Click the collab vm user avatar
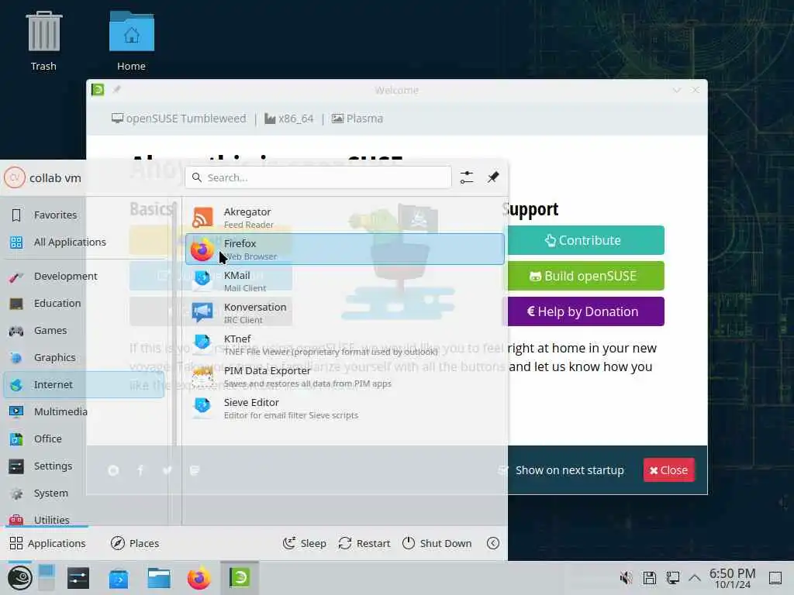This screenshot has height=595, width=794. point(15,177)
